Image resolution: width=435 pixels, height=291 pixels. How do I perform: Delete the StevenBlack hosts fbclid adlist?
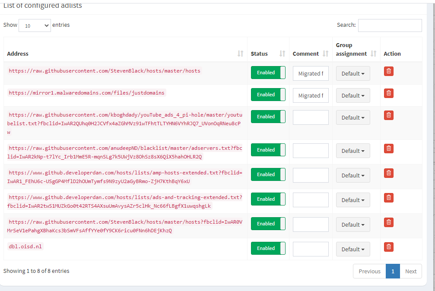pos(389,222)
